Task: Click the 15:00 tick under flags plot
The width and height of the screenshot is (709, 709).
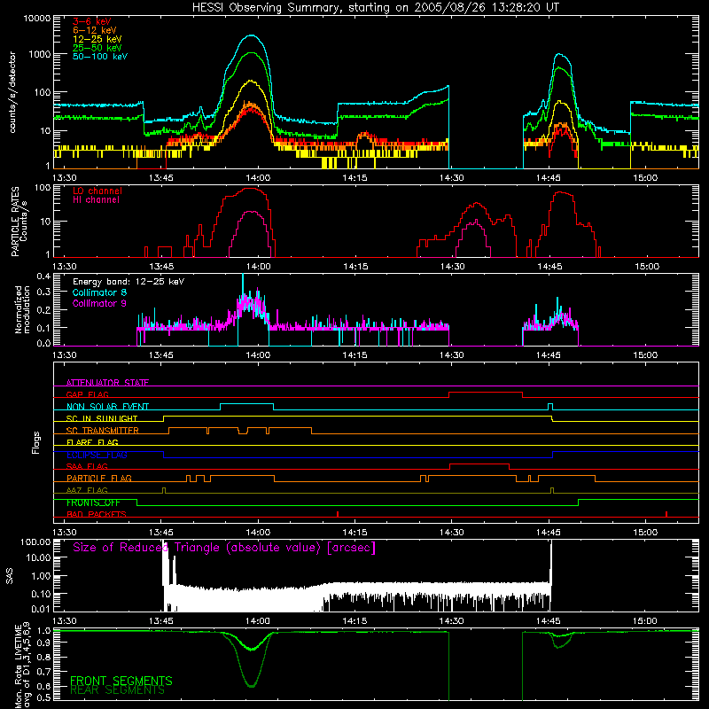Action: tap(645, 533)
